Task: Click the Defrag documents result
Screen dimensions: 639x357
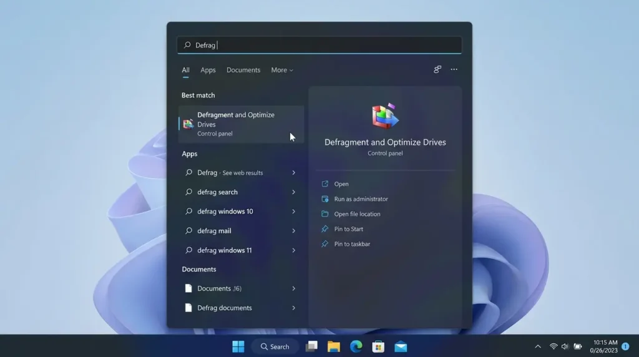Action: point(241,308)
